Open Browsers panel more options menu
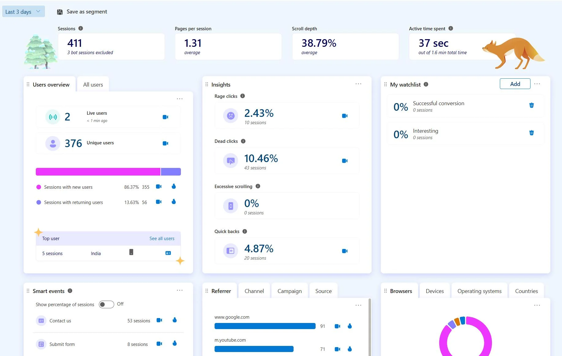562x356 pixels. pos(537,305)
